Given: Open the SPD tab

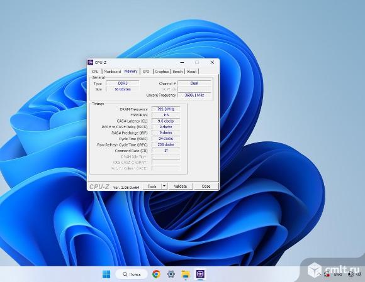Looking at the screenshot, I should coord(146,72).
